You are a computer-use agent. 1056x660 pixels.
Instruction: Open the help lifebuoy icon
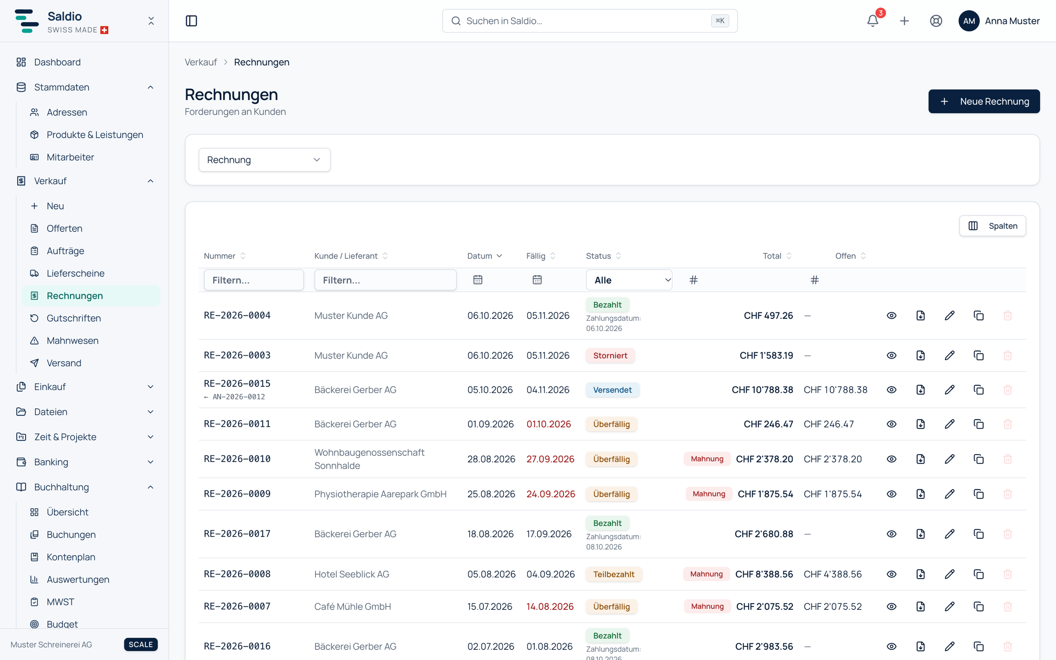tap(936, 21)
